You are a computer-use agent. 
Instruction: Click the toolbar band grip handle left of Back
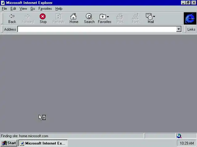(x=2, y=18)
